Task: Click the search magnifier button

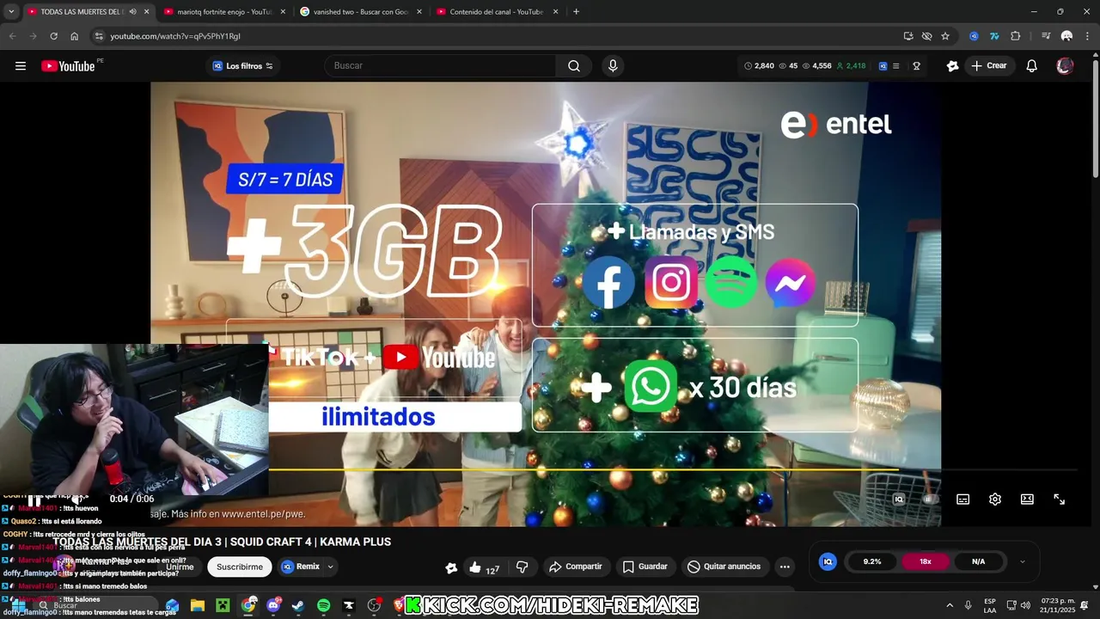Action: pos(574,66)
